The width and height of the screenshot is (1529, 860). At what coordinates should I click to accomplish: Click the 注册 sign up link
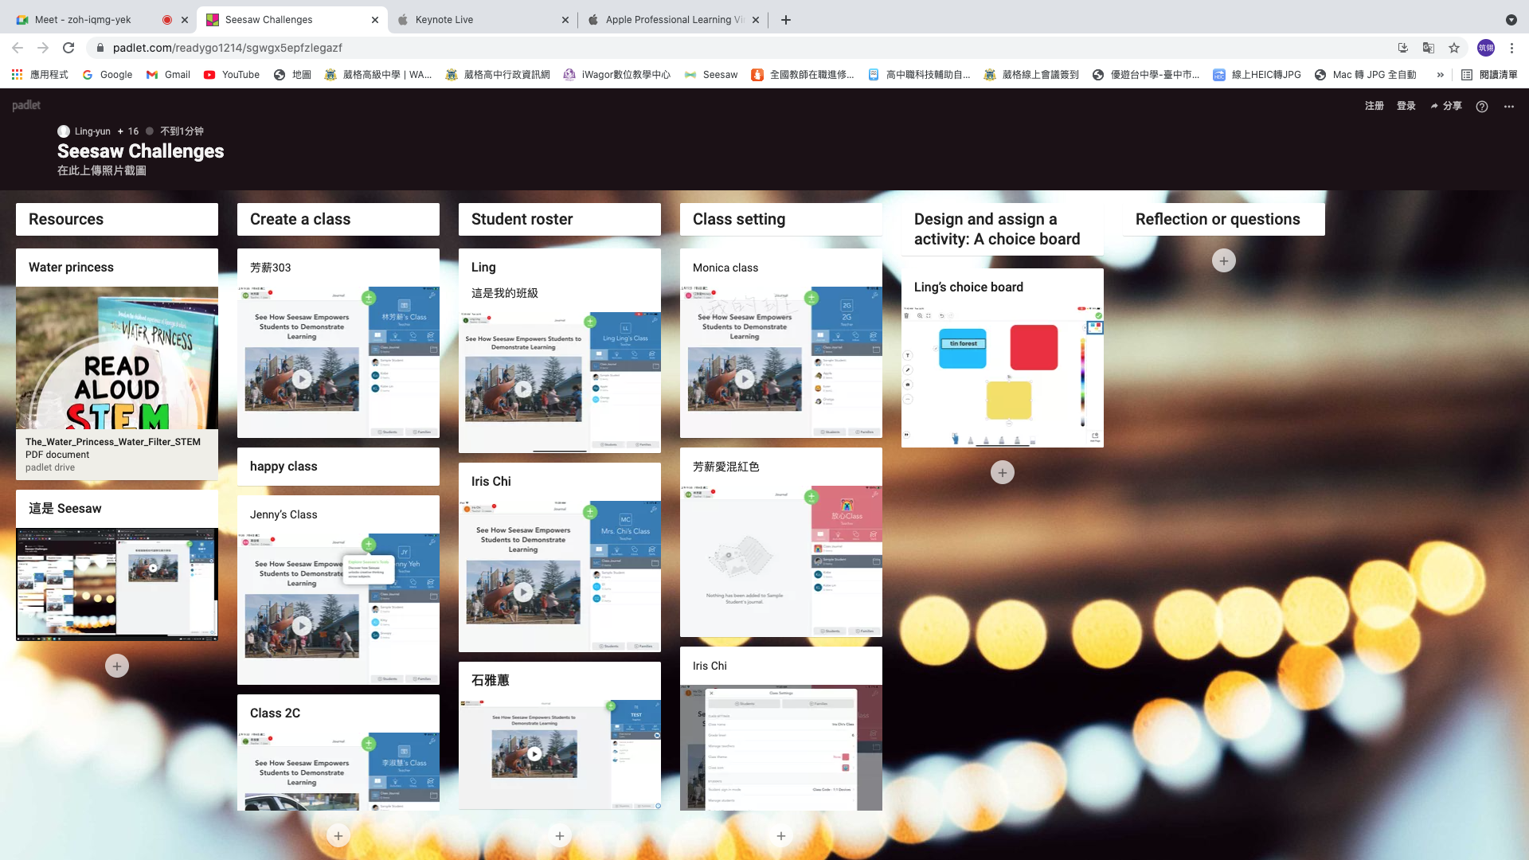point(1374,106)
